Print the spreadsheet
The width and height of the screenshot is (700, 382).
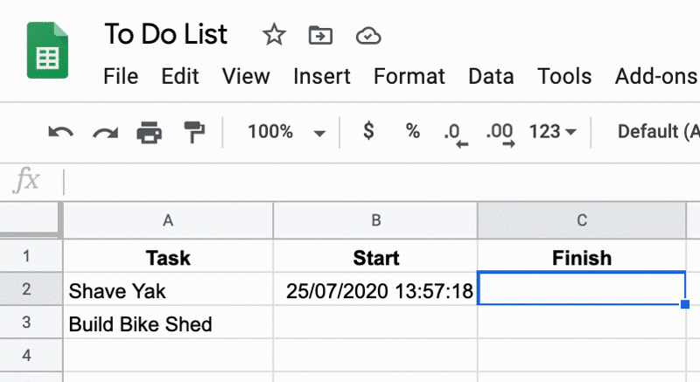click(x=149, y=132)
